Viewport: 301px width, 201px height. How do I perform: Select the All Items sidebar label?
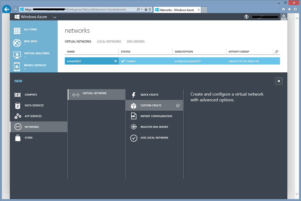[x=31, y=29]
